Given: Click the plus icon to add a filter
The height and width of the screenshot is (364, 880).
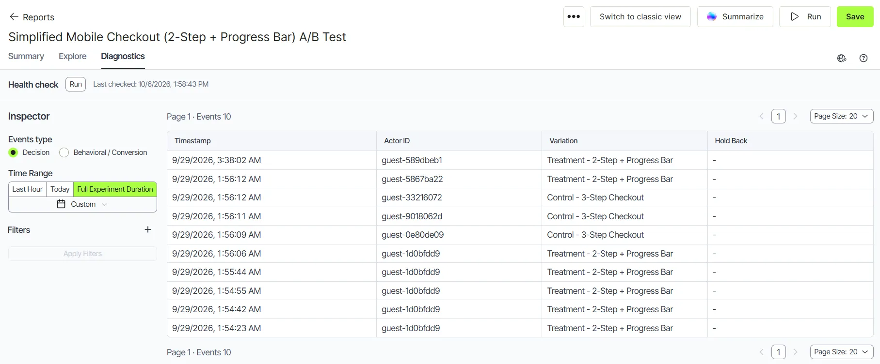Looking at the screenshot, I should coord(148,229).
